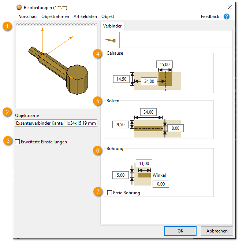Open the Artikeldaten menu
This screenshot has height=242, width=239.
pyautogui.click(x=85, y=16)
